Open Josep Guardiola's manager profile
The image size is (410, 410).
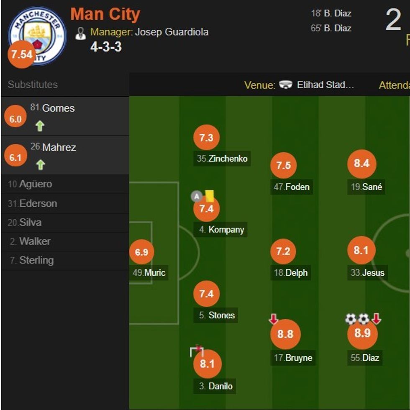click(x=173, y=31)
